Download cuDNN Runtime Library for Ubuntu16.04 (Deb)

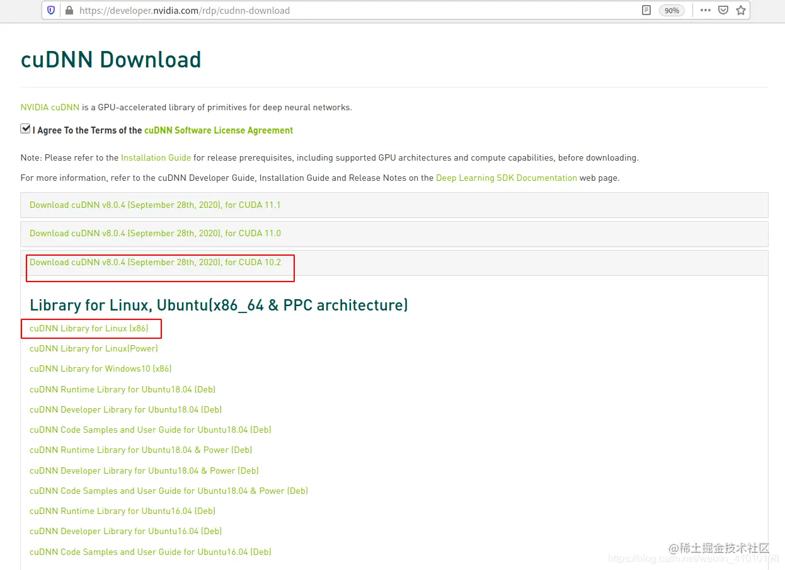click(x=123, y=511)
